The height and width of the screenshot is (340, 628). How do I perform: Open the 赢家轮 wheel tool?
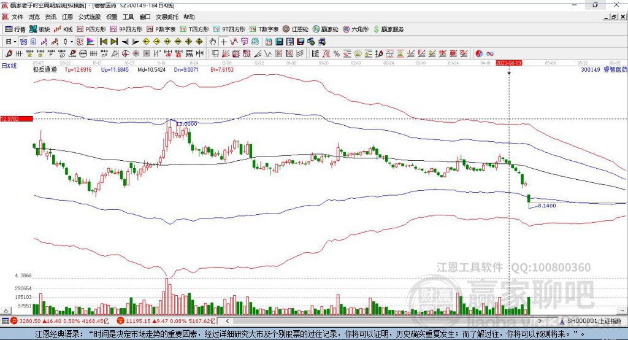click(326, 29)
